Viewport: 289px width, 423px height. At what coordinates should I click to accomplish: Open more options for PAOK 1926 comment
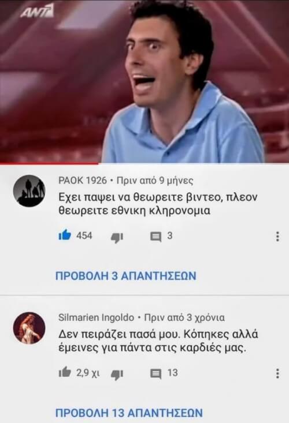pos(277,237)
